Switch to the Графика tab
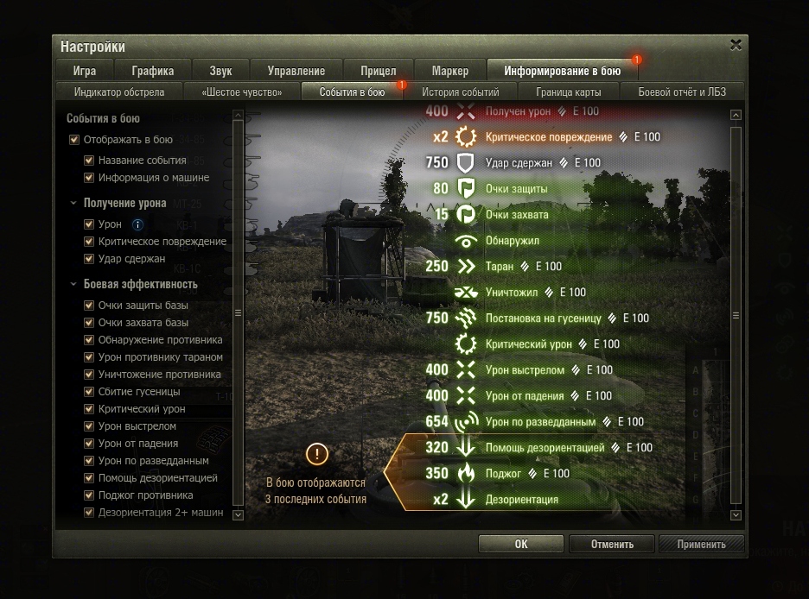 (x=153, y=71)
